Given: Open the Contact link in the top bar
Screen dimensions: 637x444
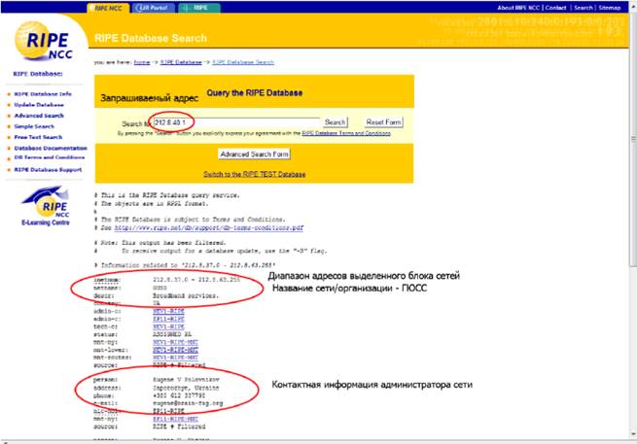Looking at the screenshot, I should click(x=555, y=8).
